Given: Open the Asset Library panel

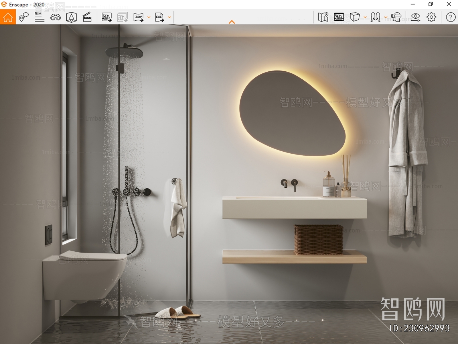Looking at the screenshot, I should click(339, 17).
